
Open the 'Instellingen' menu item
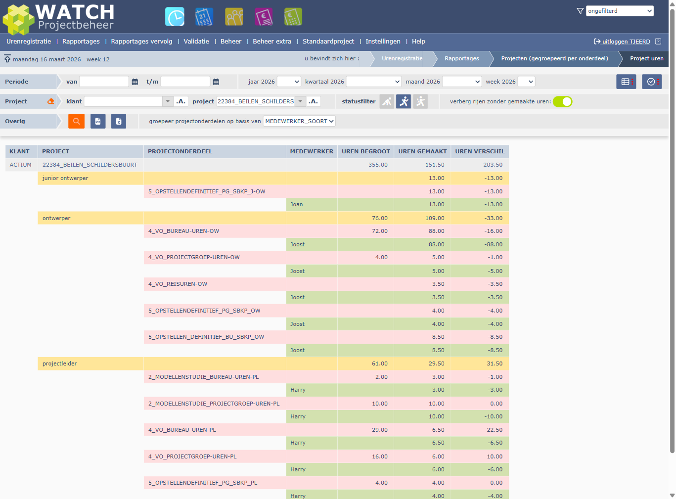(383, 42)
